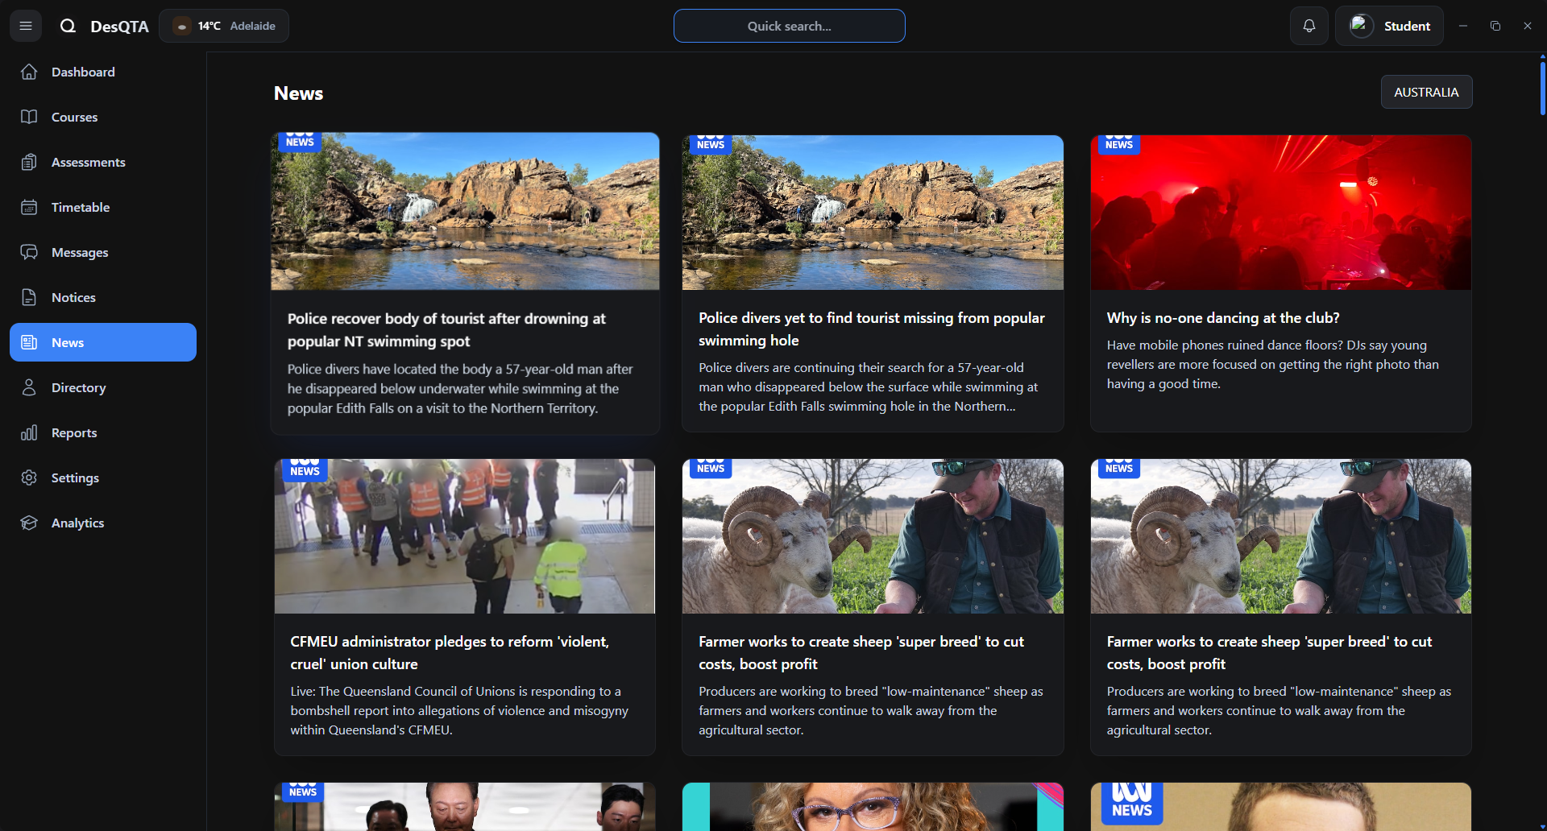Check school Notices
1547x831 pixels.
pyautogui.click(x=73, y=297)
